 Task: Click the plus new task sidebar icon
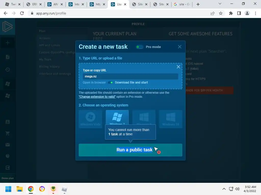7,43
